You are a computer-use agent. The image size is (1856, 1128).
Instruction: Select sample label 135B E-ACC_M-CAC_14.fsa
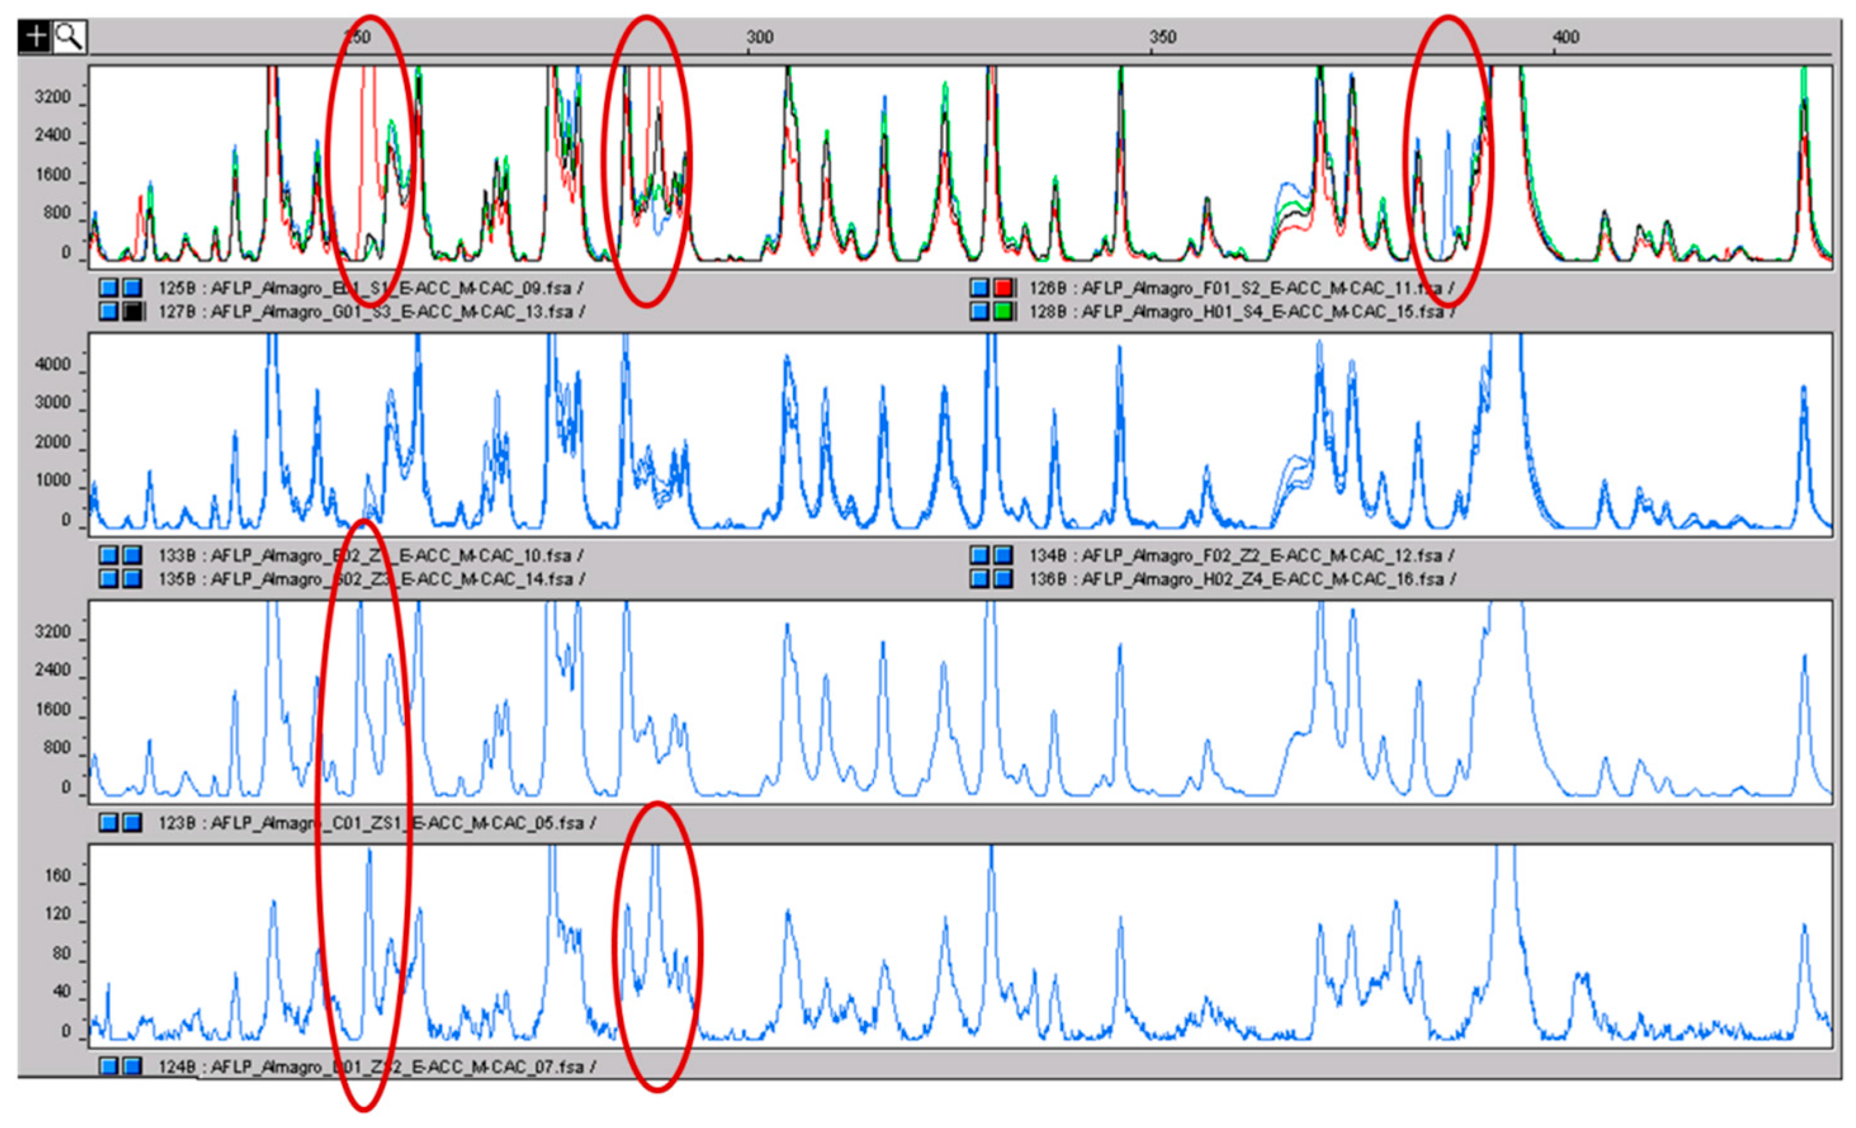pos(371,580)
